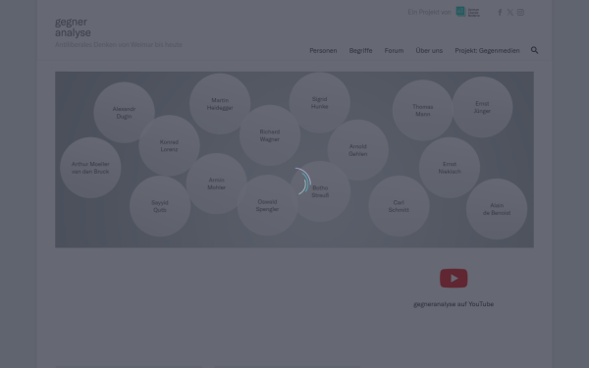The height and width of the screenshot is (368, 589).
Task: Click the Zentrum Liberale Moderne logo
Action: tap(467, 12)
